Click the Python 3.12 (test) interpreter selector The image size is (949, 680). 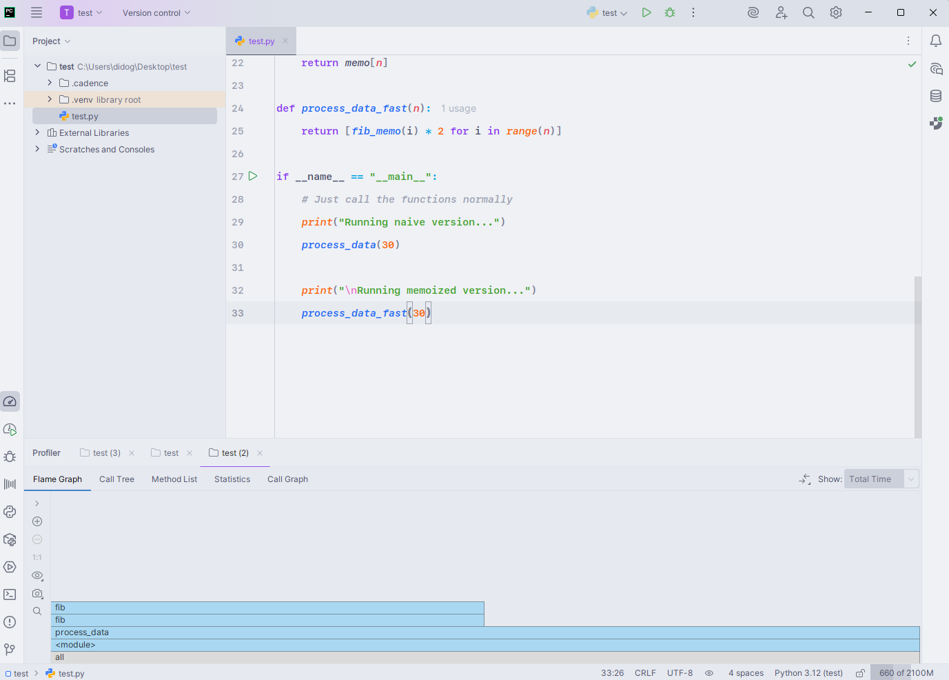click(x=808, y=673)
